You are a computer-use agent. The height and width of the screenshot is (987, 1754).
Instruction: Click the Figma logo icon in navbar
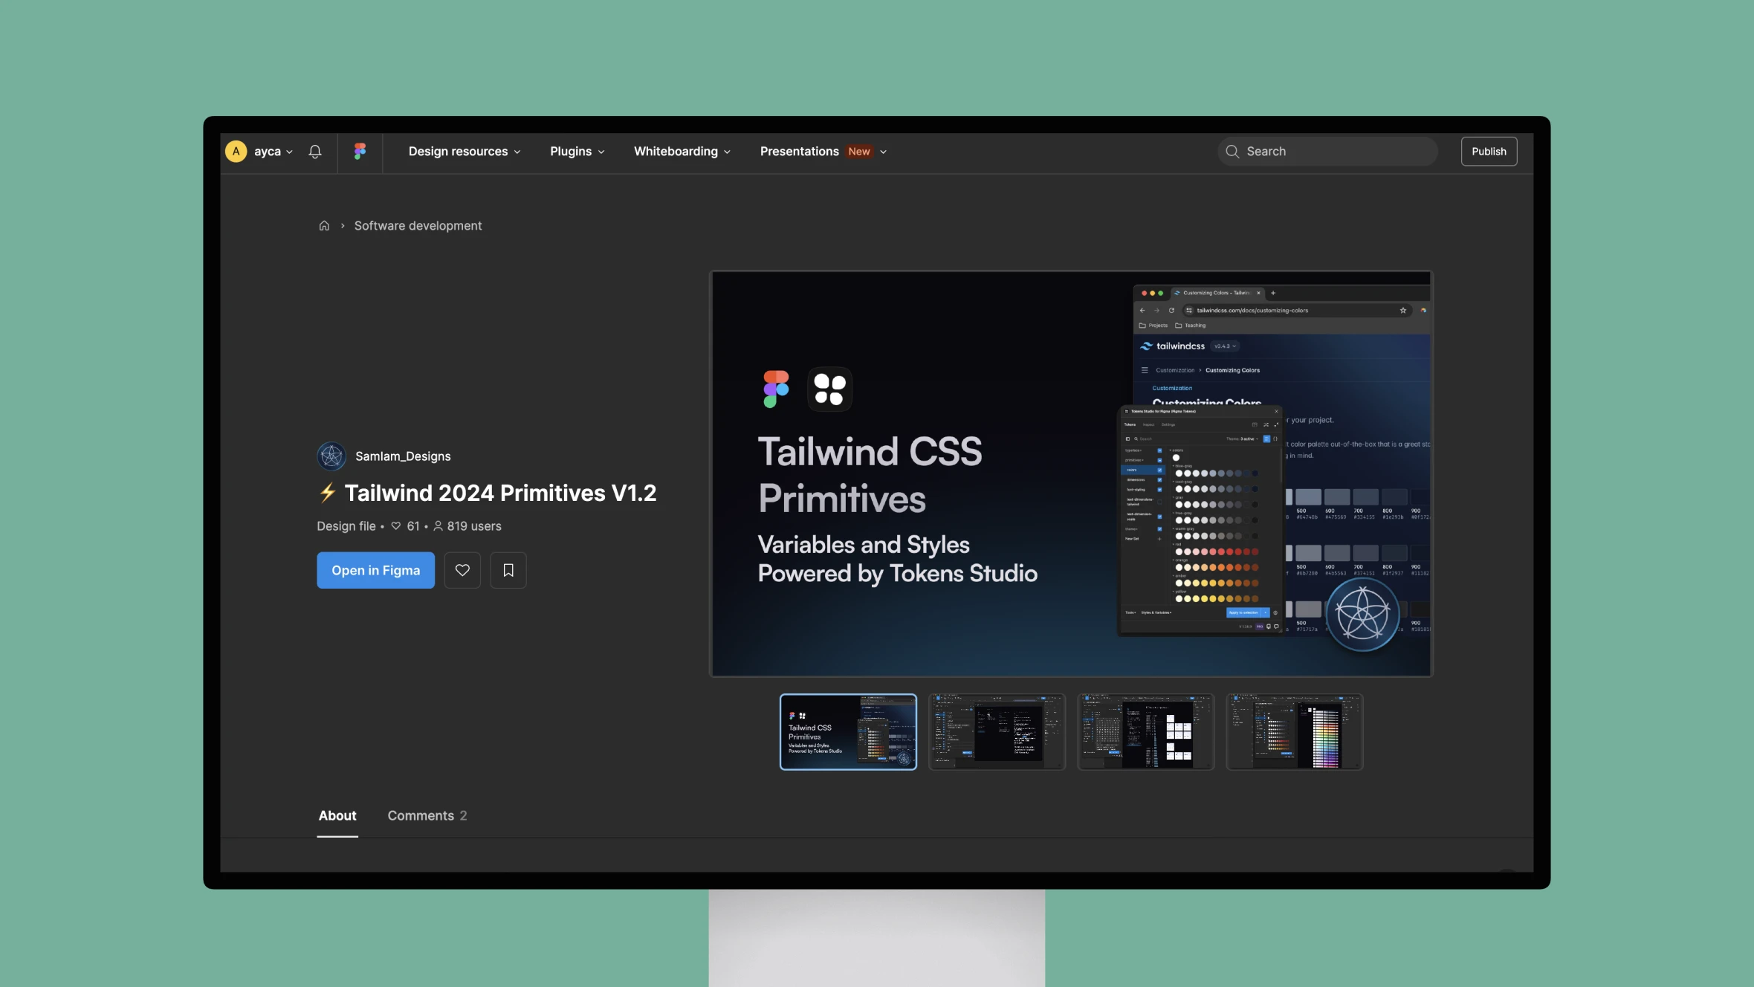tap(359, 151)
